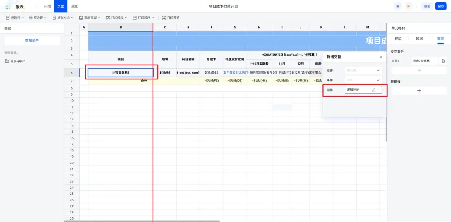This screenshot has height=222, width=451.
Task: Open the 页眉页脚 dropdown
Action: (x=90, y=18)
